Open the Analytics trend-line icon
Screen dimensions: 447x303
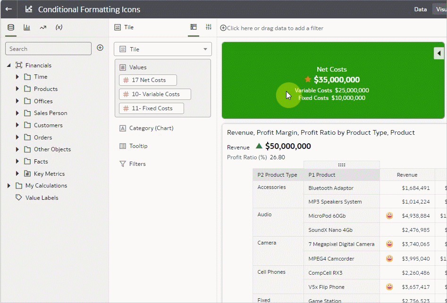point(43,27)
